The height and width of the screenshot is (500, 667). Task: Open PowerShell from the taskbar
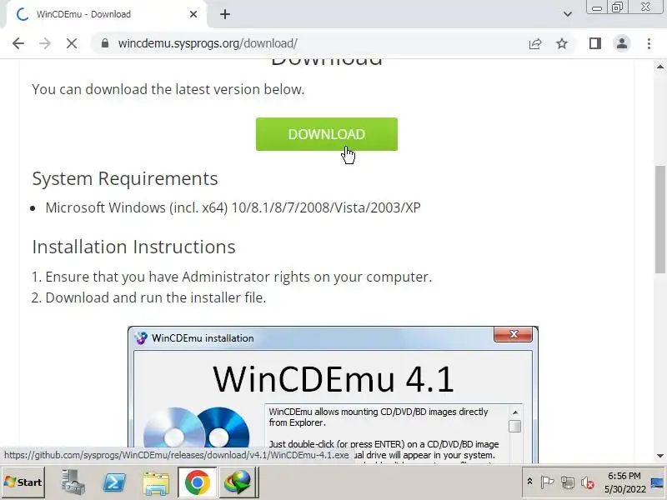115,482
